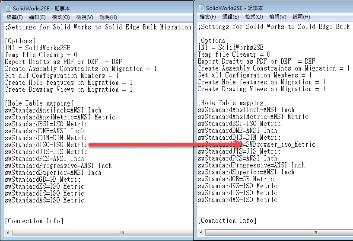Click 'swStandardAnsiMetric=ANSI Metric' in right window
353x241 pixels.
coord(253,117)
